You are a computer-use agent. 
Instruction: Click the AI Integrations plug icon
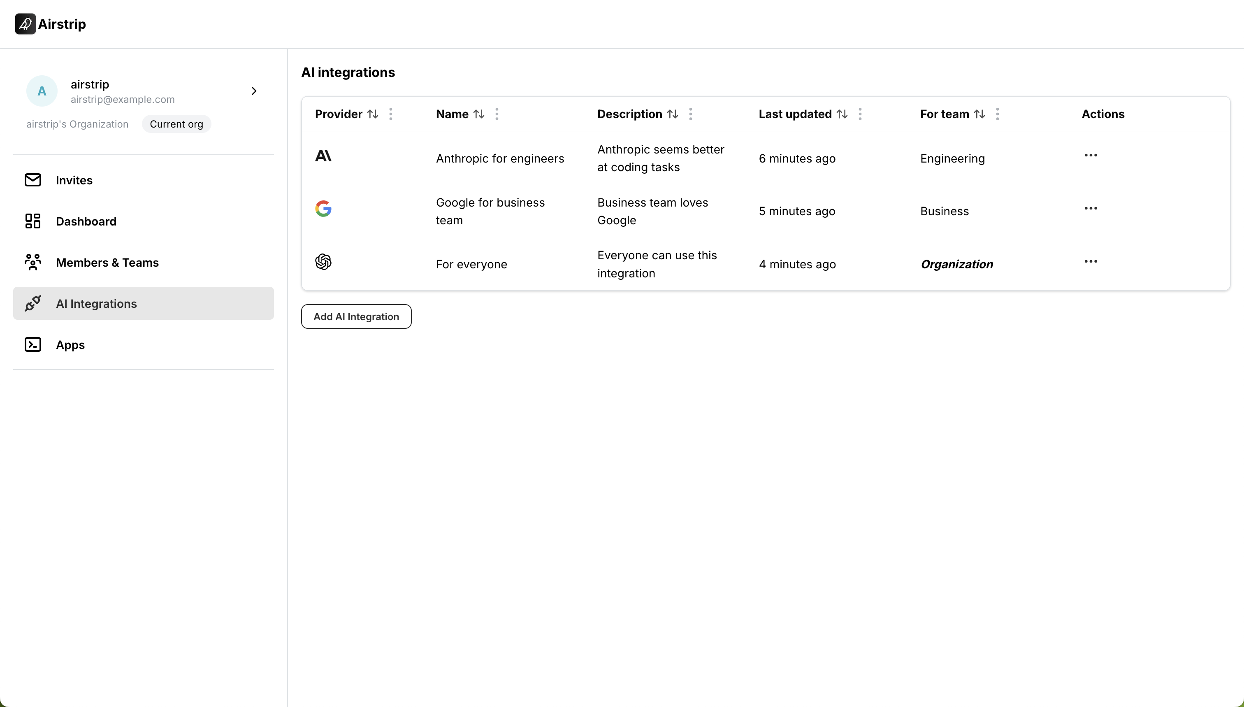pyautogui.click(x=32, y=303)
